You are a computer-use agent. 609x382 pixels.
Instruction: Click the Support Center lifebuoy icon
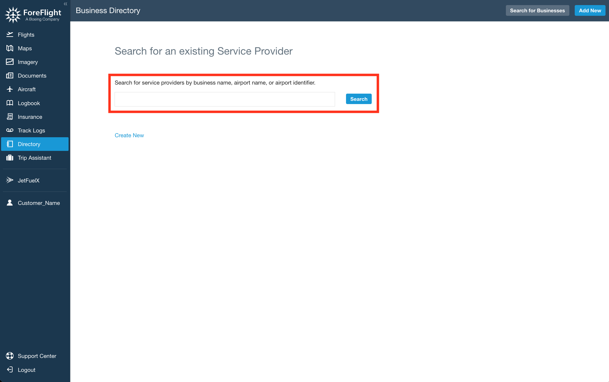point(10,356)
